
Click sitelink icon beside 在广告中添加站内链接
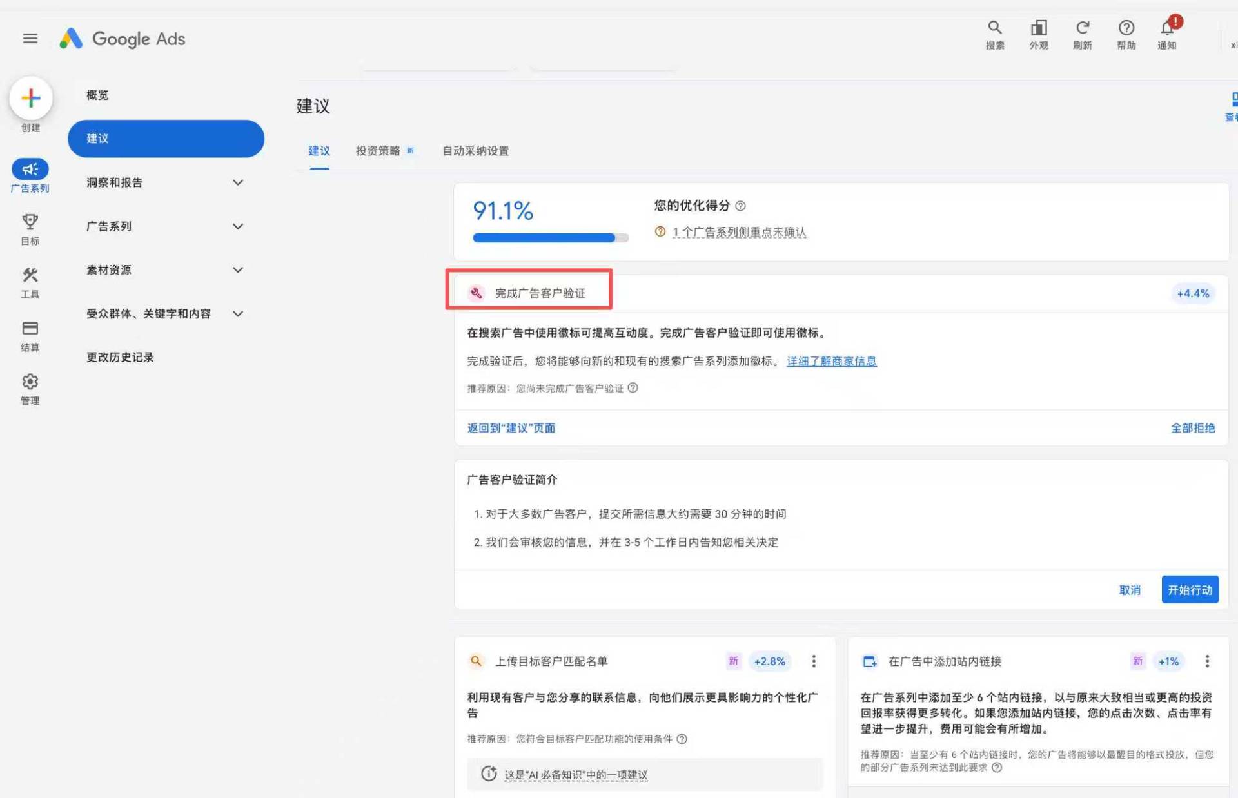[x=869, y=661]
